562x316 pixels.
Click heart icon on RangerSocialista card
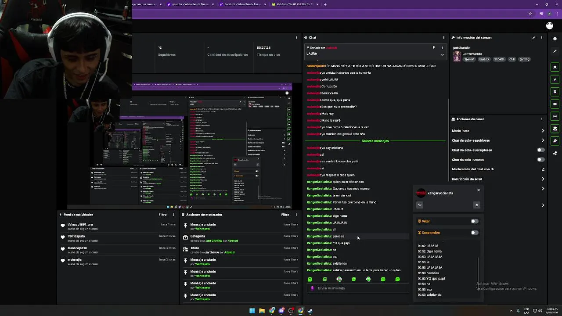coord(420,205)
